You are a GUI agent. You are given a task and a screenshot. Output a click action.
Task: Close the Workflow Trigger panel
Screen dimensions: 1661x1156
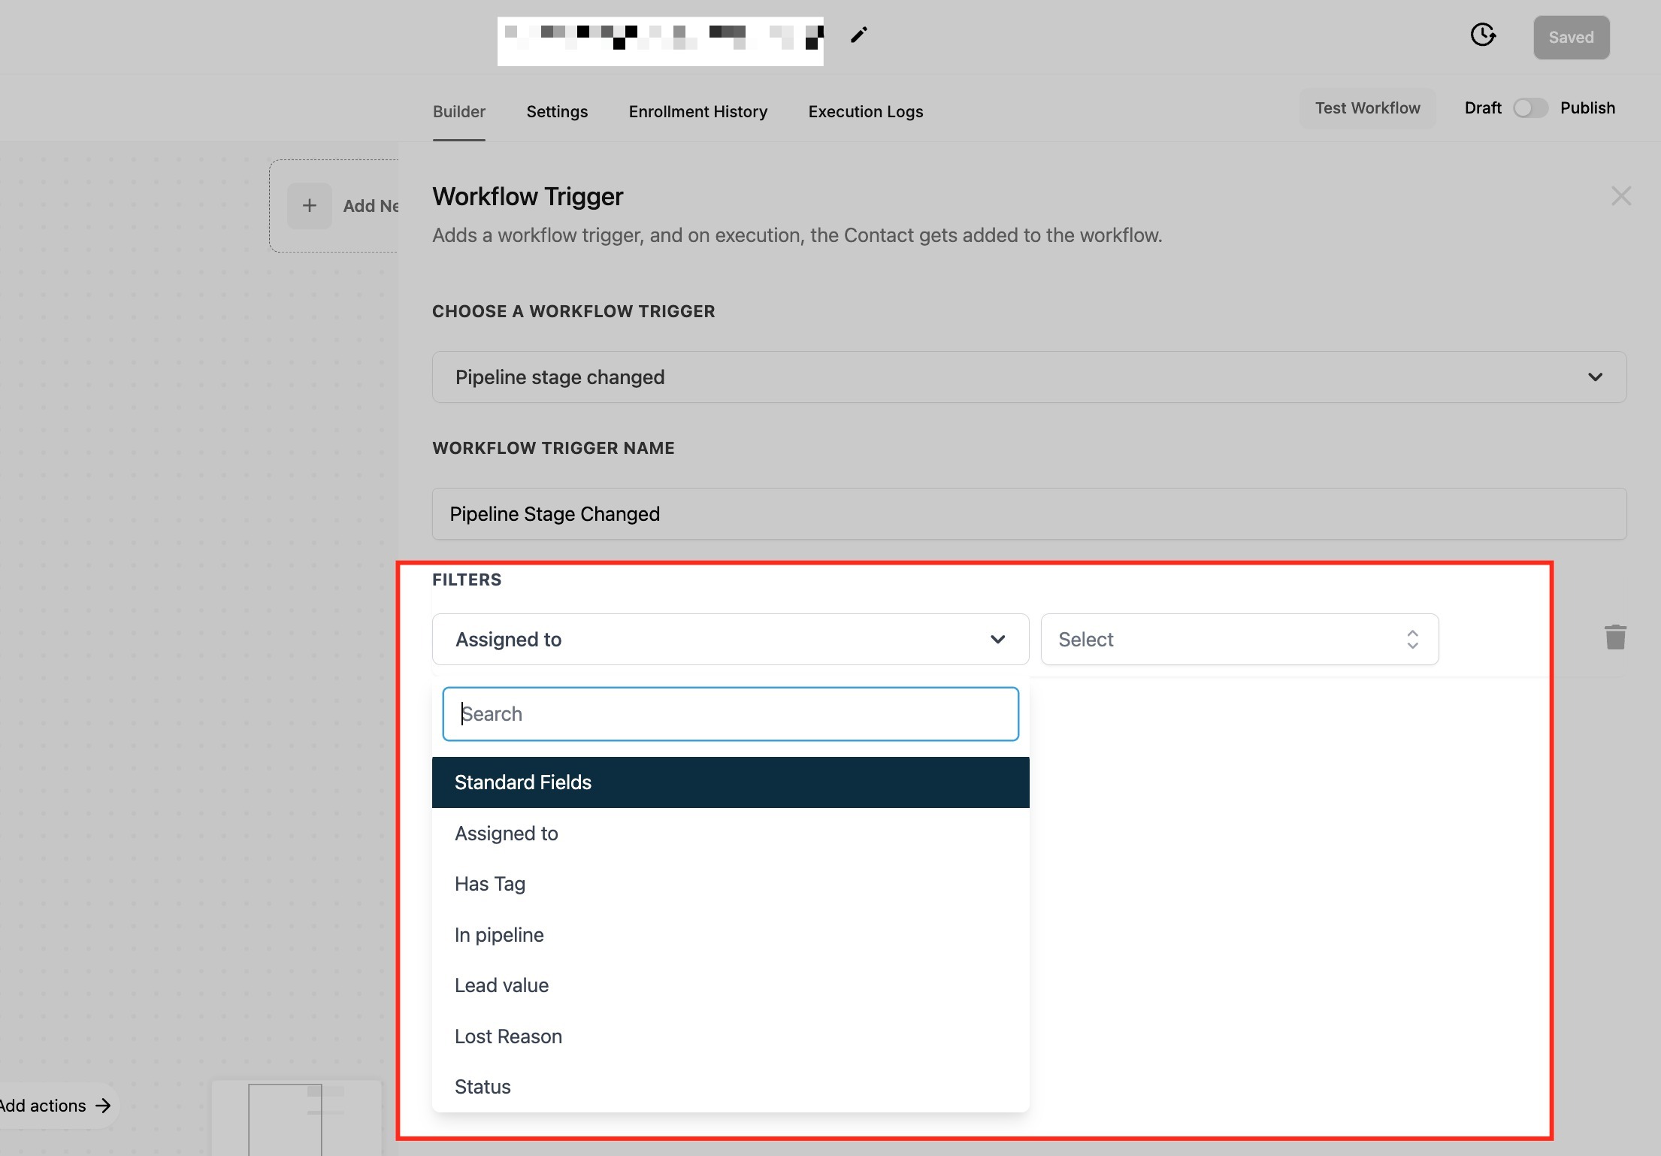[x=1620, y=196]
